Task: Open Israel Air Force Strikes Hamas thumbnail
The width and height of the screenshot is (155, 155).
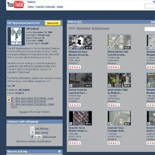Action: coord(80,118)
